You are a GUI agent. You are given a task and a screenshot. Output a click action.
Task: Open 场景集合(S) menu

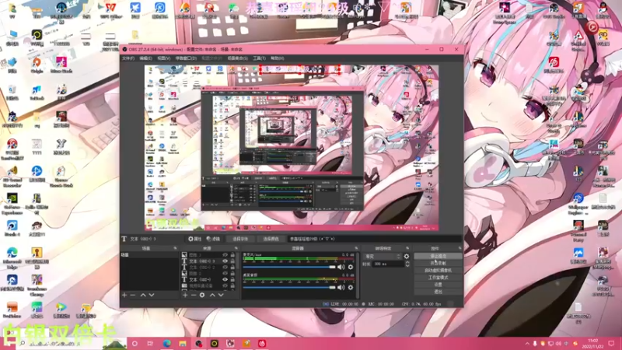[x=238, y=58]
